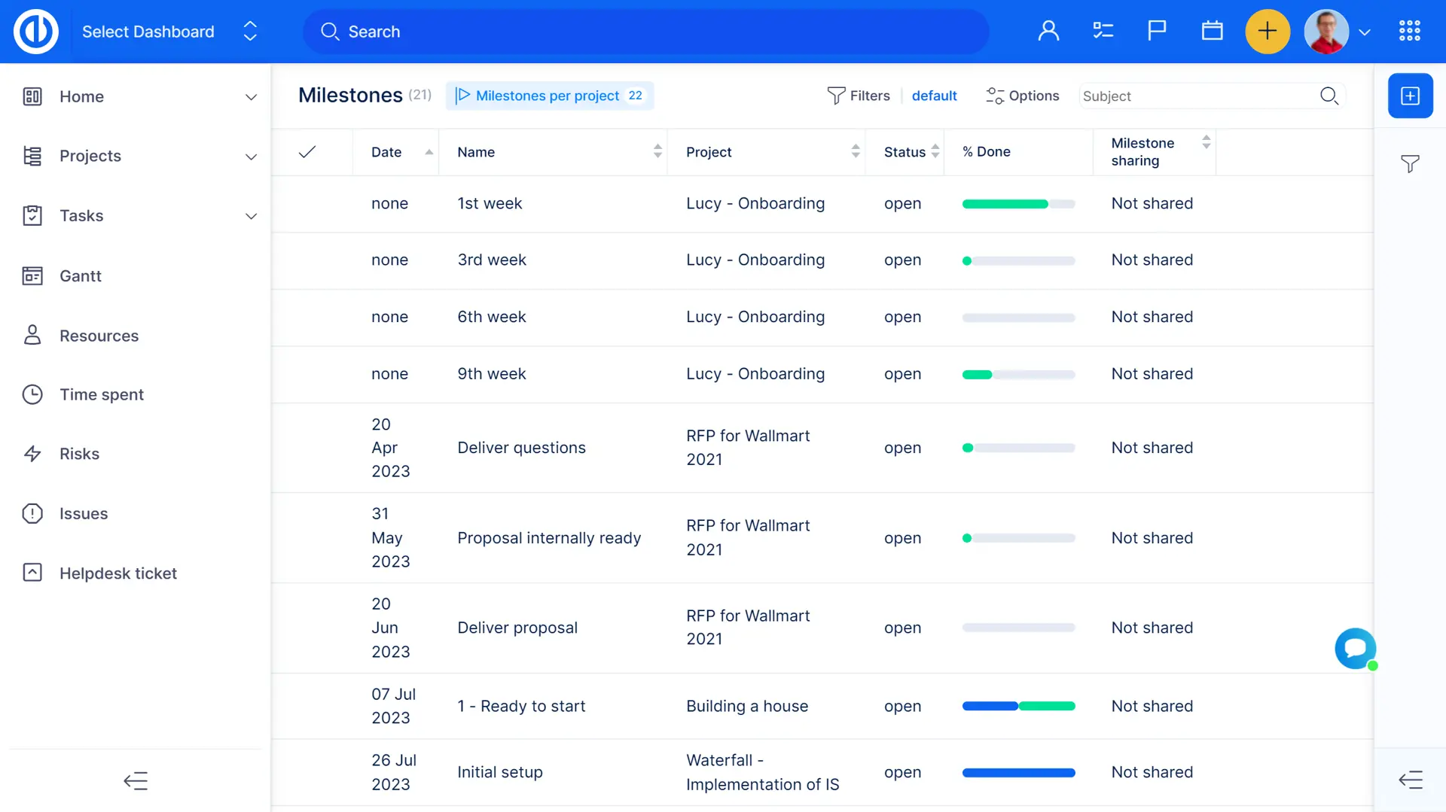Screen dimensions: 1446x812
Task: Expand the Projects sidebar chevron
Action: coord(251,157)
